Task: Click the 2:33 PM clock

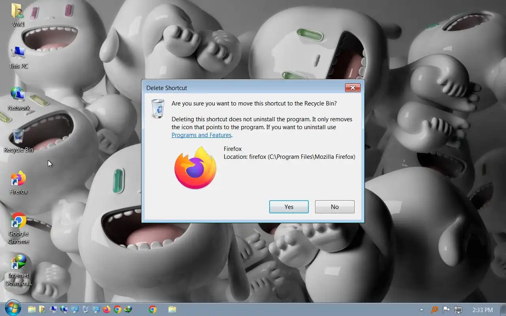Action: click(483, 310)
